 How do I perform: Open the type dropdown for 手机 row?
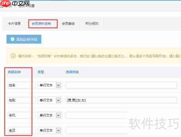point(49,115)
